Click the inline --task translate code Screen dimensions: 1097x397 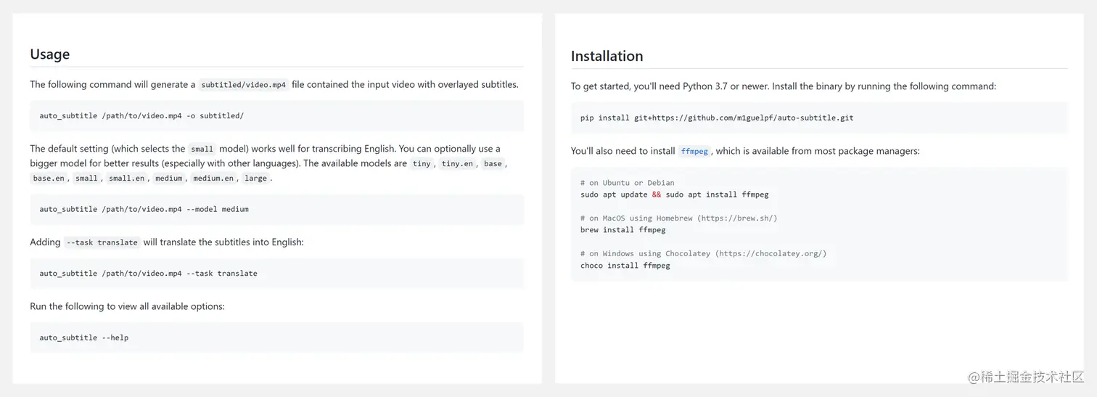pyautogui.click(x=102, y=242)
